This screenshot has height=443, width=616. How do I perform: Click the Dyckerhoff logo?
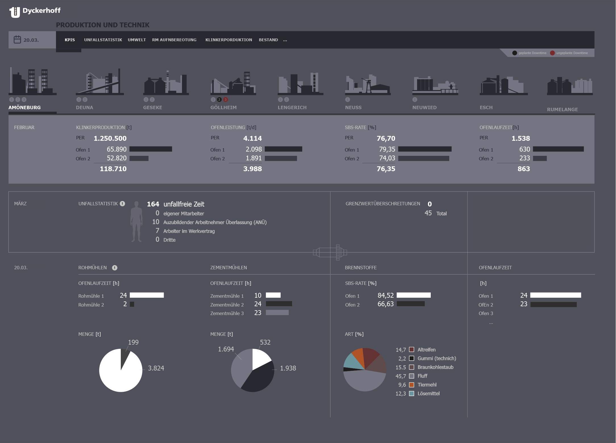pyautogui.click(x=35, y=12)
